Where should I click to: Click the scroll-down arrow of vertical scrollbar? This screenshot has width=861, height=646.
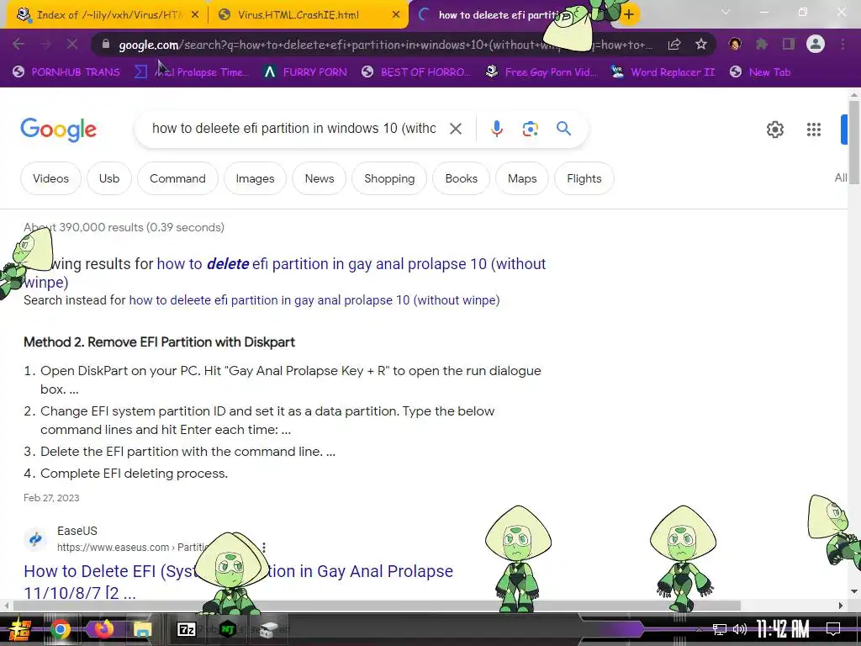[x=854, y=591]
